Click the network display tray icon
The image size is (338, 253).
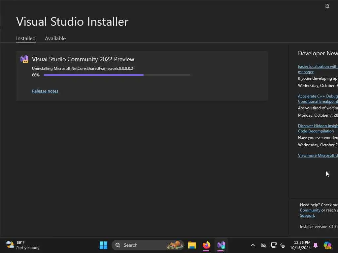point(274,245)
